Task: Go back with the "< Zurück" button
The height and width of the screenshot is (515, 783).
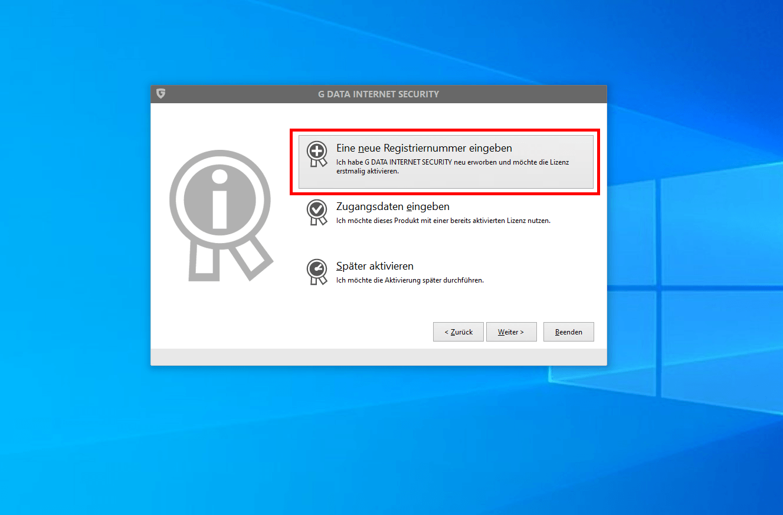Action: (458, 332)
